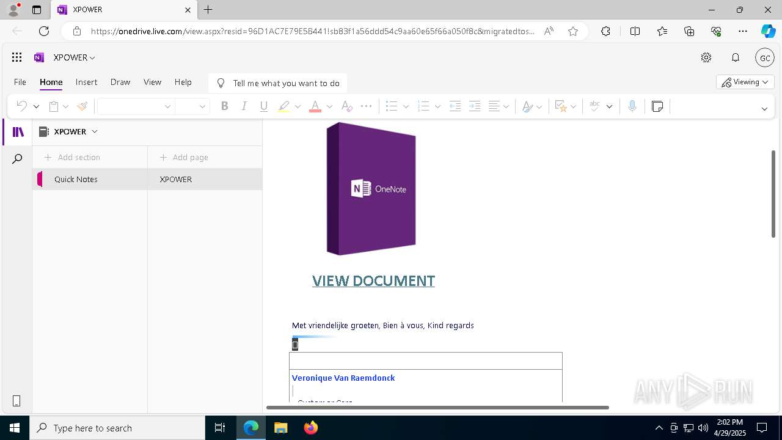Viewport: 782px width, 440px height.
Task: Switch to the View tab
Action: [152, 82]
